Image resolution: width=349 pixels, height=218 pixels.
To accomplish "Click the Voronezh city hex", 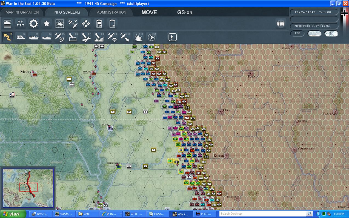I will tap(295, 150).
